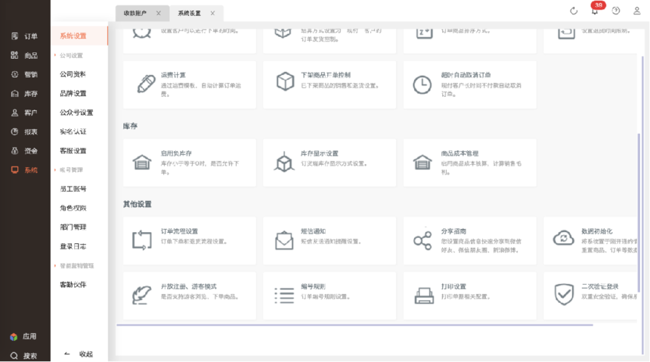Viewport: 650px width, 362px height.
Task: Toggle the expander arrow above 客勤伙伴
Action: (56, 266)
